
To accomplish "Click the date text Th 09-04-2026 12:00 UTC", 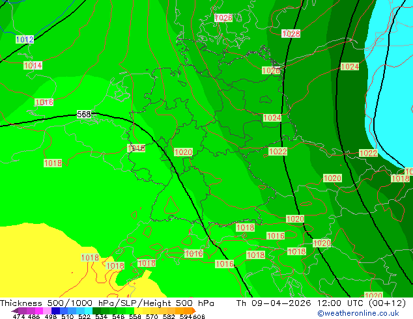I will pos(301,303).
